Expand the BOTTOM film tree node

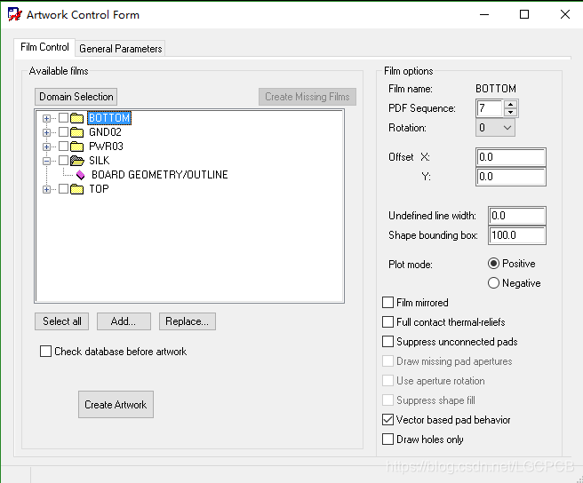pos(46,118)
